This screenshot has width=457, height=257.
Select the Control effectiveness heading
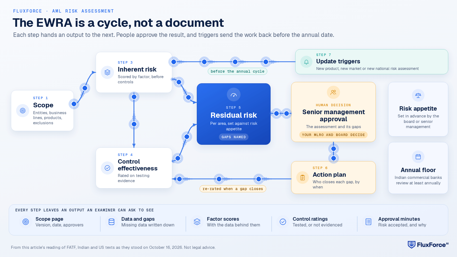(x=137, y=165)
